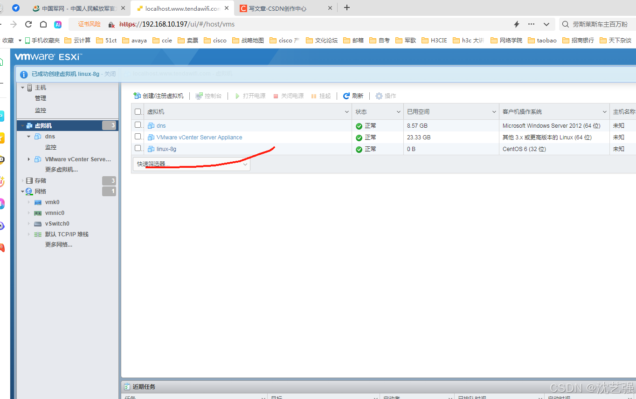This screenshot has height=399, width=636.
Task: Click the search magnifier icon
Action: coord(565,24)
